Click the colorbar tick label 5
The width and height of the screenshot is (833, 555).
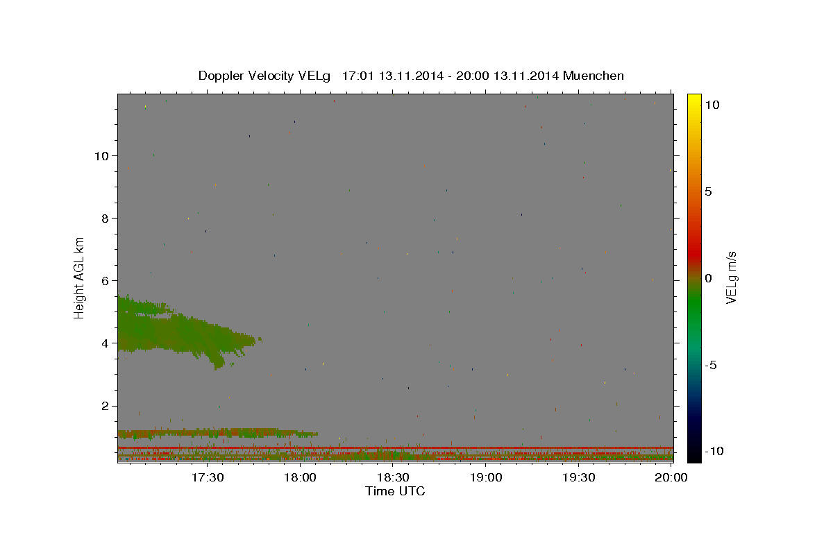pyautogui.click(x=708, y=191)
